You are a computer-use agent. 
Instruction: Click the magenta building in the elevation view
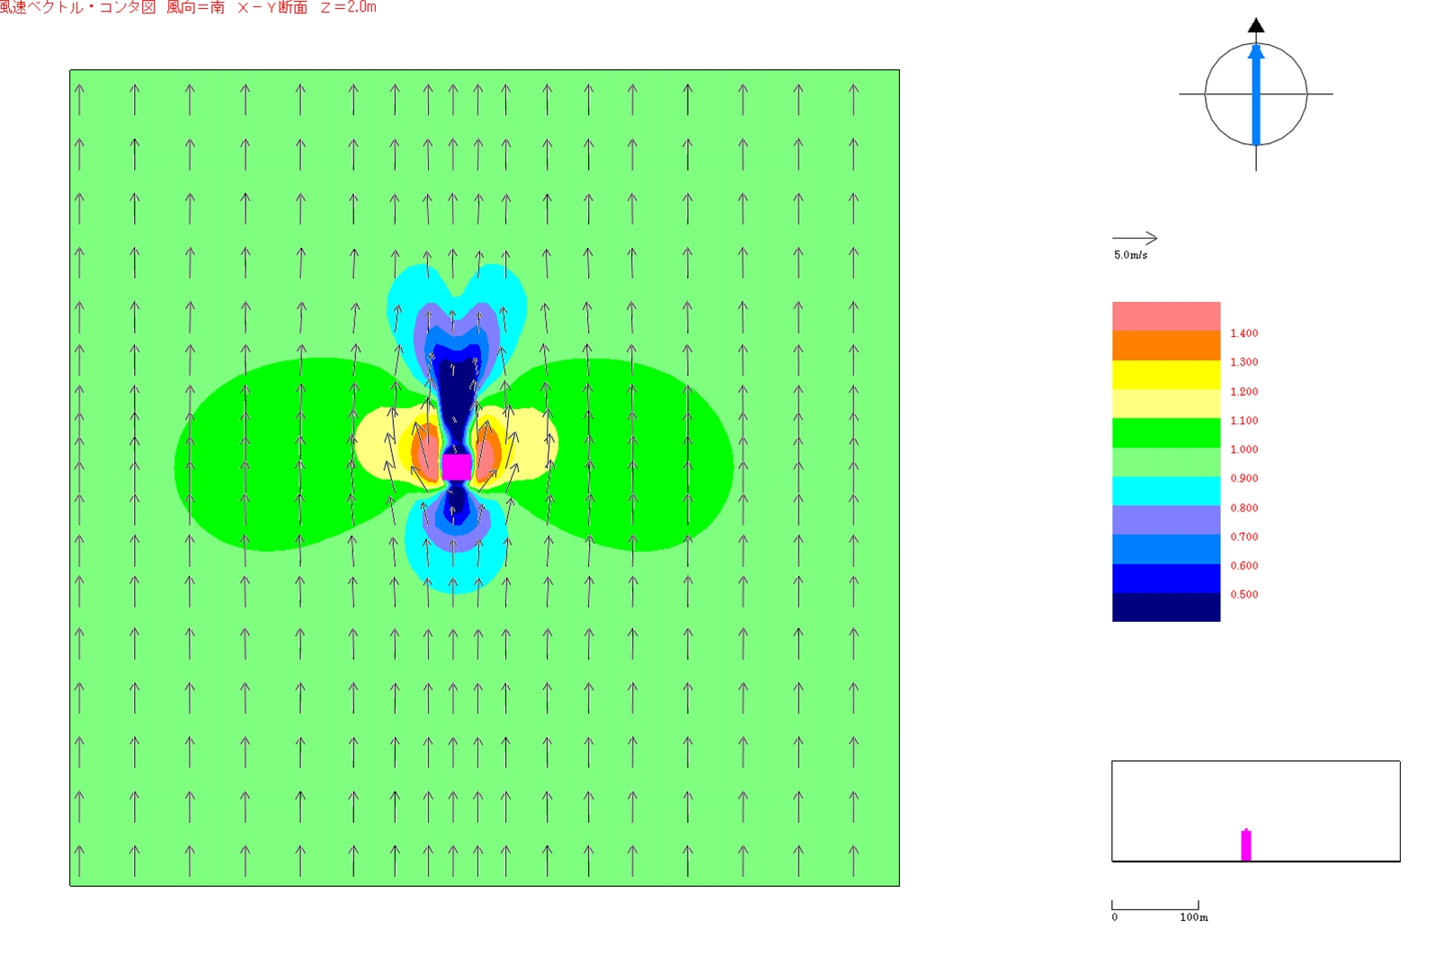point(1246,845)
